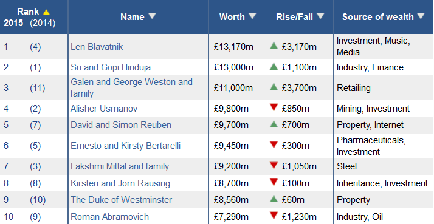434x224 pixels.
Task: Click green up arrow beside £3,700m
Action: click(274, 87)
